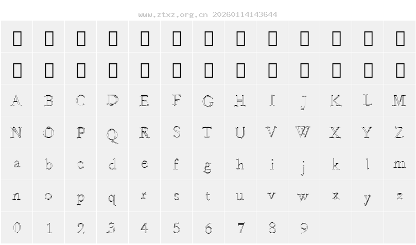Image resolution: width=416 pixels, height=245 pixels.
Task: Choose the lowercase q glyph cell
Action: 113,197
